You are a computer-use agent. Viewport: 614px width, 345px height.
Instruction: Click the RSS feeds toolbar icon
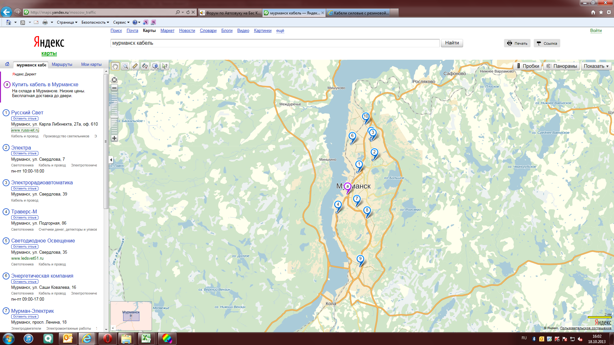click(23, 22)
